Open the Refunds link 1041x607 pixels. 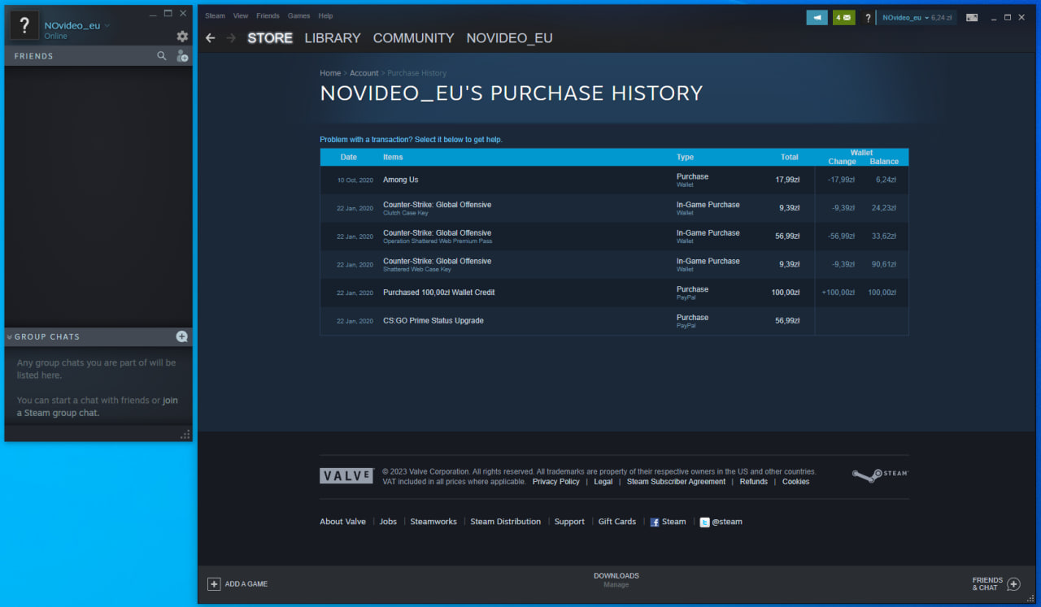pyautogui.click(x=754, y=482)
